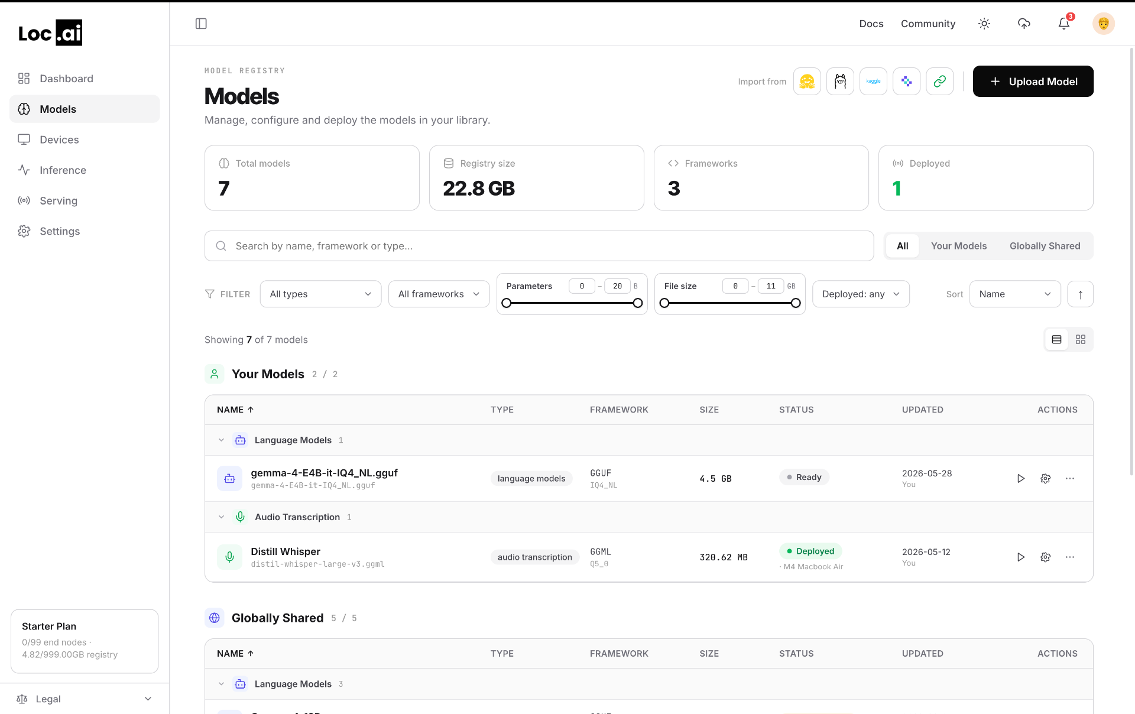Collapse Audio Transcription group
The width and height of the screenshot is (1135, 714).
[221, 517]
